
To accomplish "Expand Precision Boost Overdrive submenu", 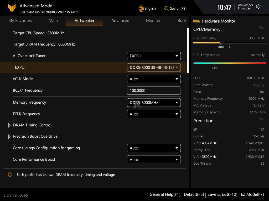I will 9,137.
